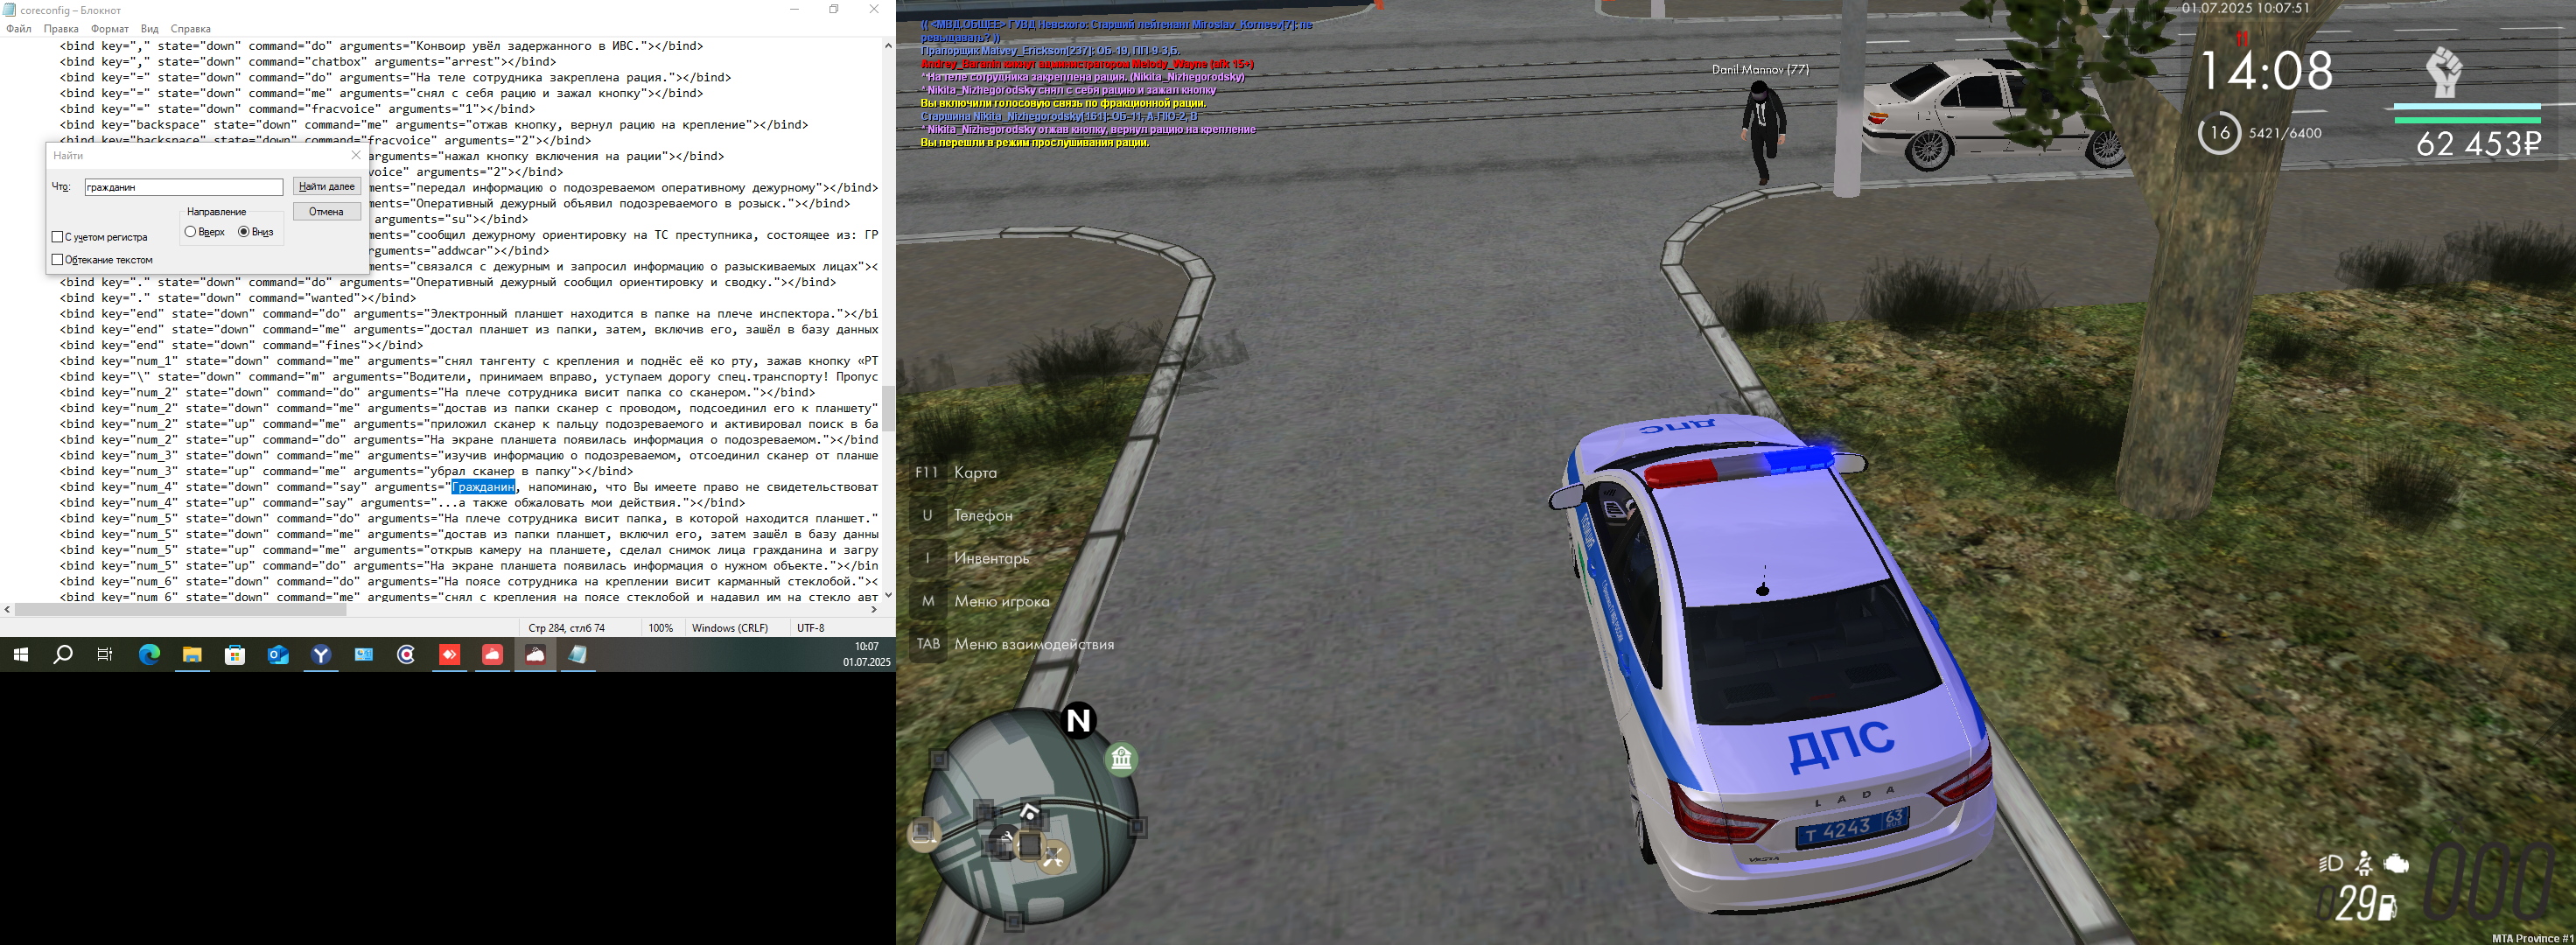Open the Правка menu in Notepad

pos(61,29)
